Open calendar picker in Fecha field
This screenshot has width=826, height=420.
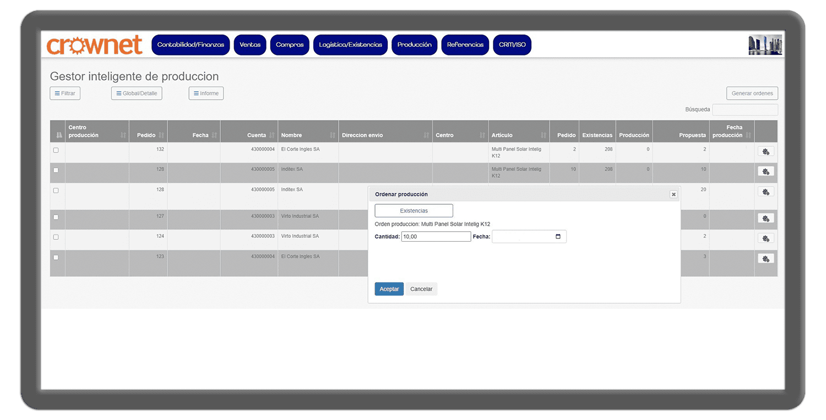coord(558,237)
